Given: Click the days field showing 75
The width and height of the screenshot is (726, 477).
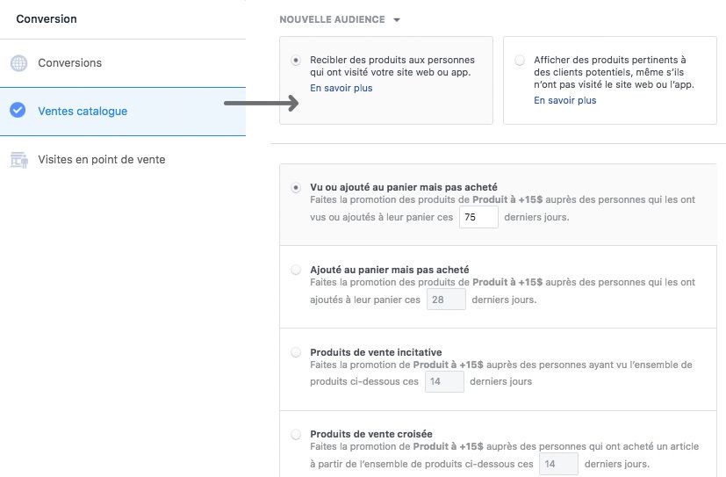Looking at the screenshot, I should (x=478, y=217).
